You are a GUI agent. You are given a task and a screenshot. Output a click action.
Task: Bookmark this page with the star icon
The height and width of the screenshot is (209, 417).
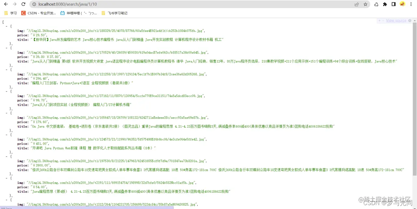click(365, 4)
